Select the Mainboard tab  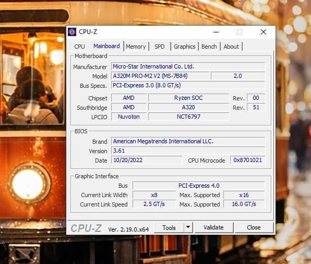click(x=106, y=46)
